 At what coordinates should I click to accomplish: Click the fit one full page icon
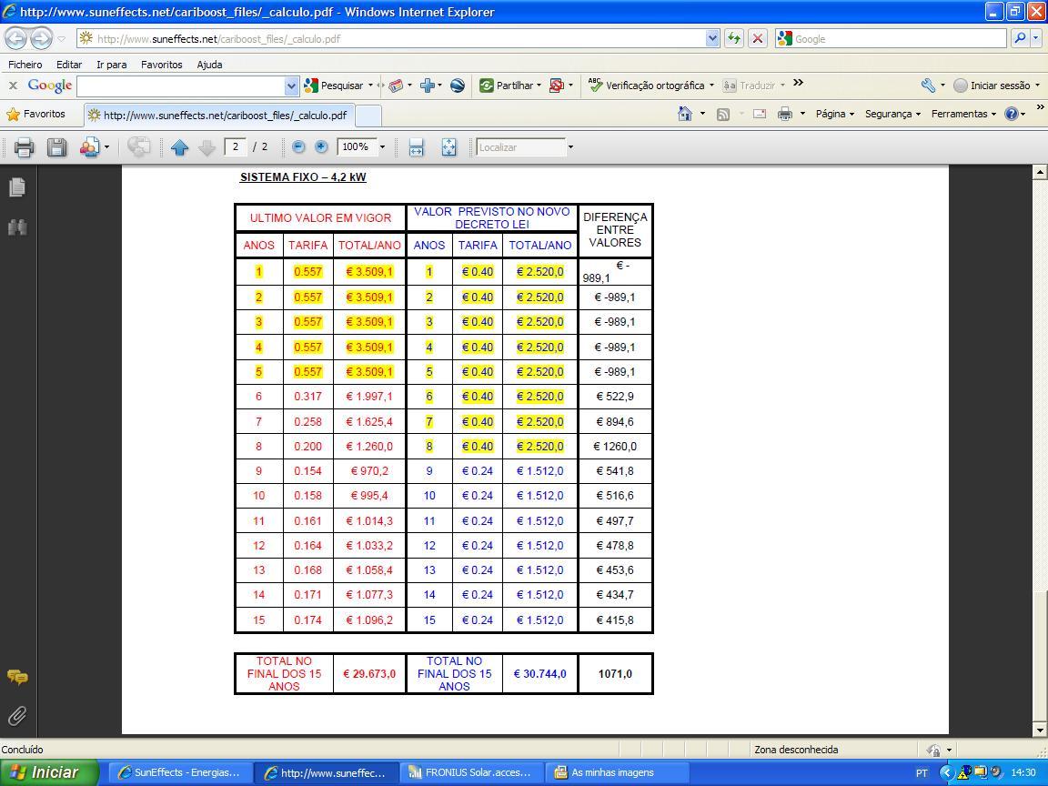(x=449, y=147)
